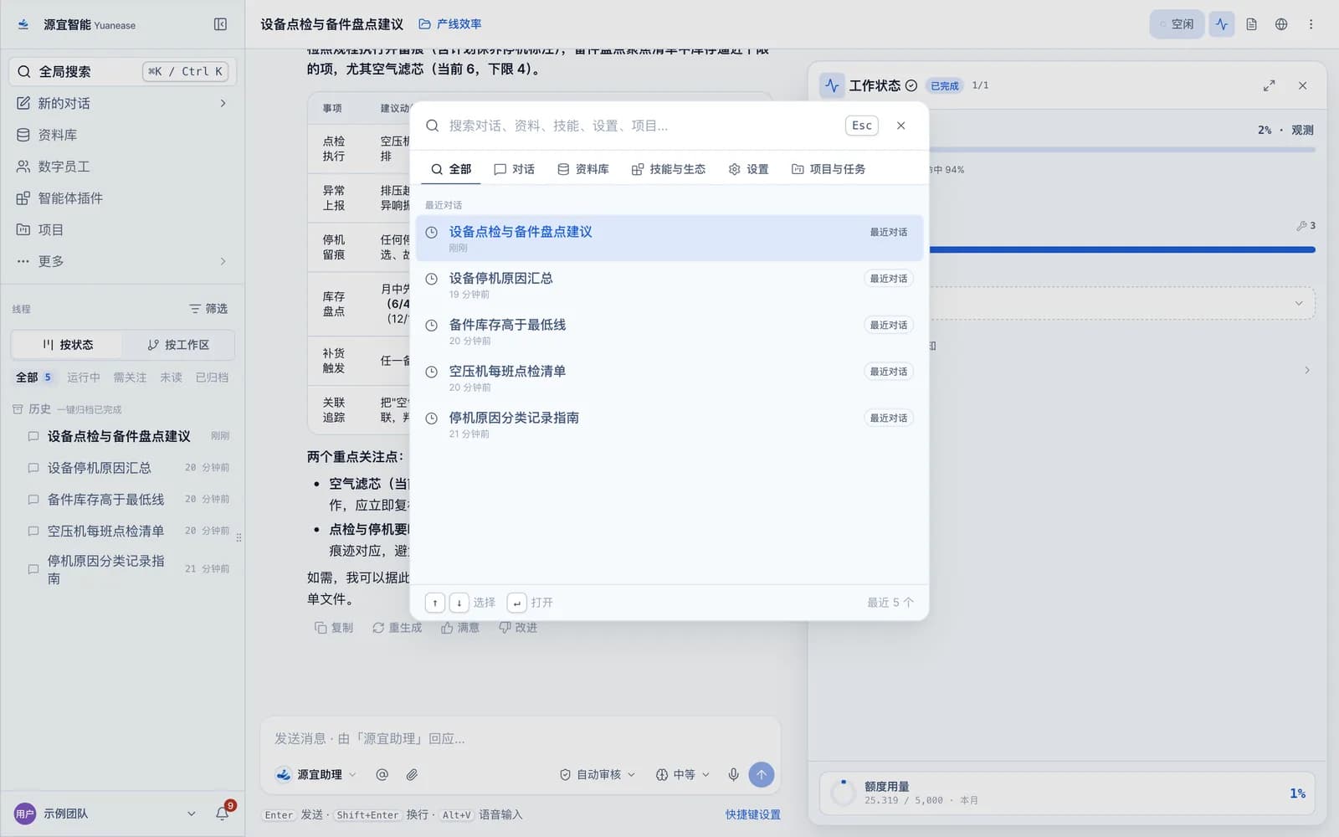The height and width of the screenshot is (837, 1339).
Task: Open the 源宜助理 assistant dropdown
Action: (316, 775)
